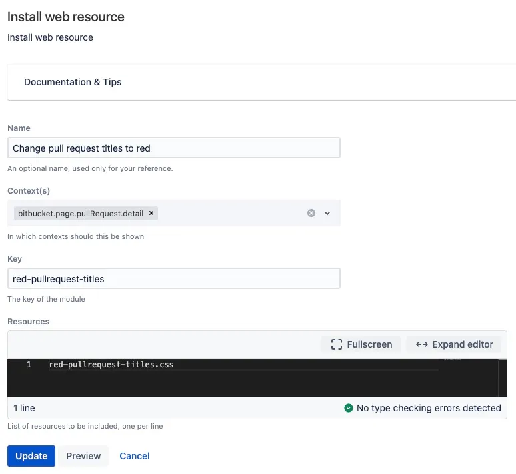The width and height of the screenshot is (516, 474).
Task: Click the editor's vertical scrollbar
Action: (x=503, y=377)
